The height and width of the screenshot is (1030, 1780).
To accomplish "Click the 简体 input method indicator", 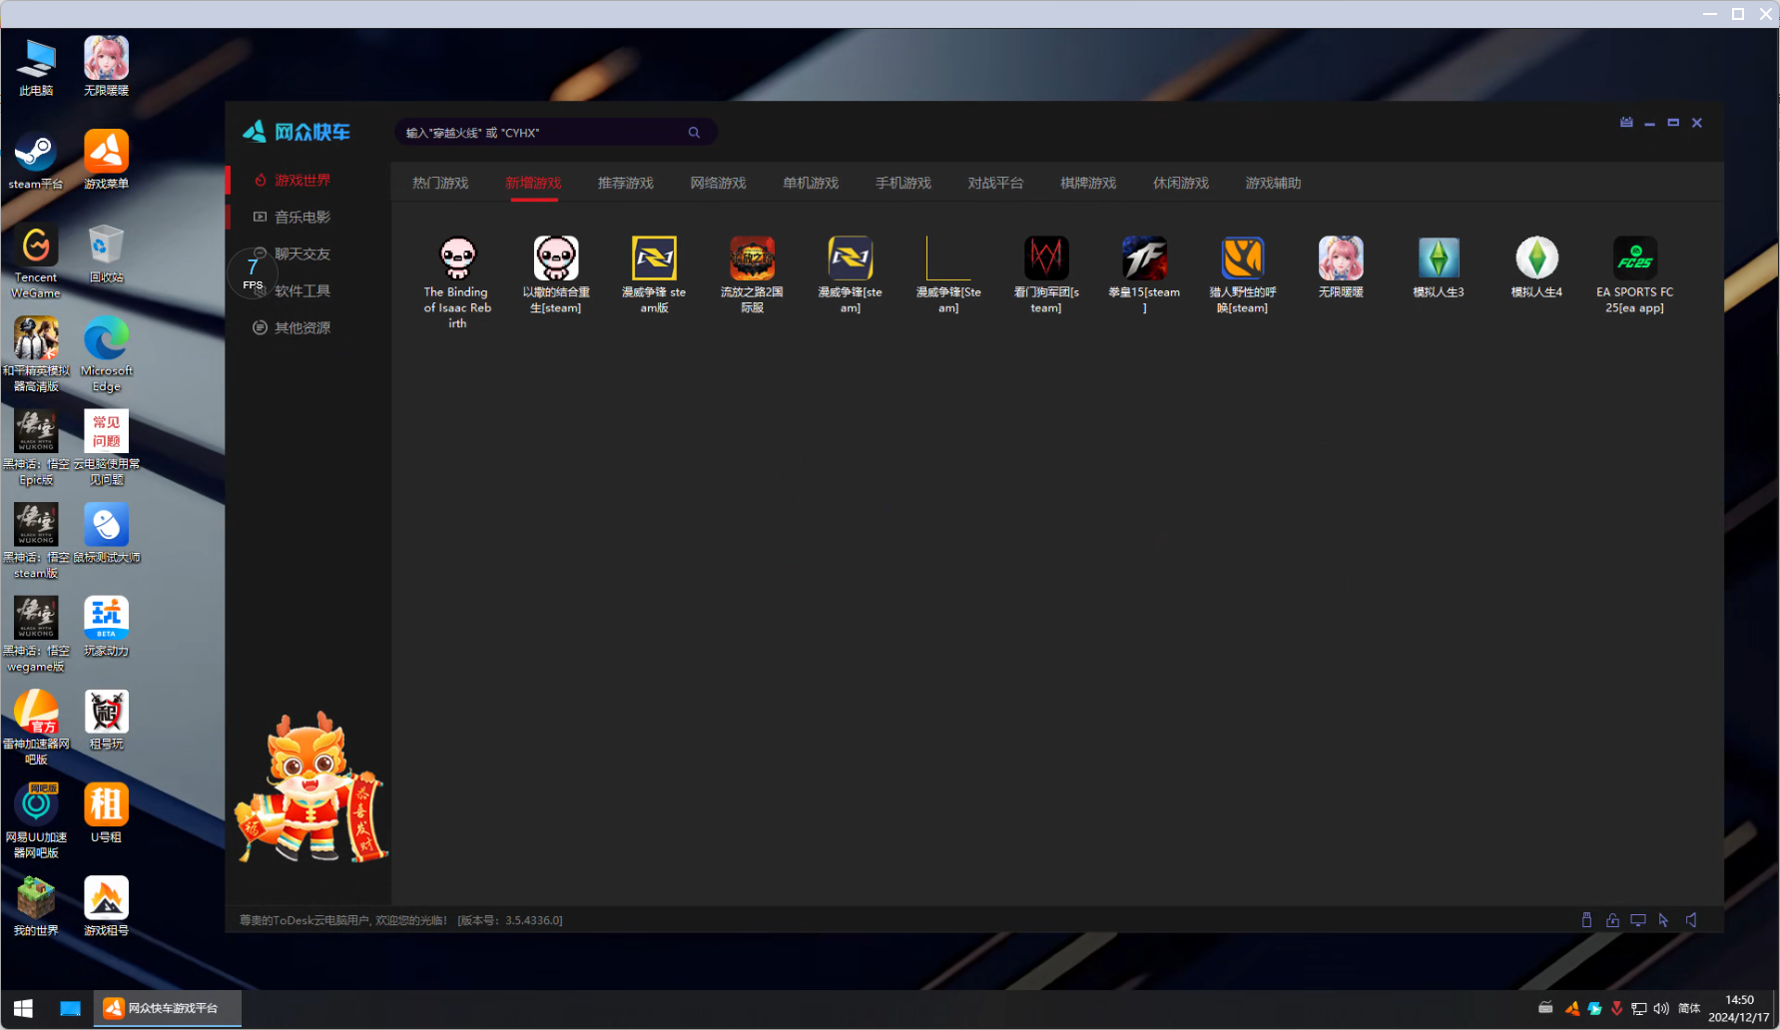I will coord(1689,1008).
